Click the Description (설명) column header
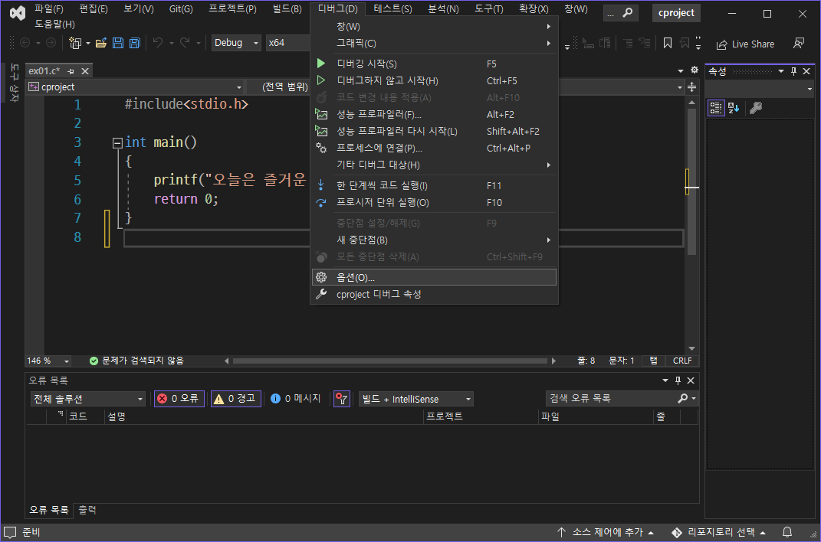The image size is (821, 542). pos(264,416)
